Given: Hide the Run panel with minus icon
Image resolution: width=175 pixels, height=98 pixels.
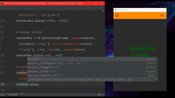Looking at the screenshot, I should 103,94.
